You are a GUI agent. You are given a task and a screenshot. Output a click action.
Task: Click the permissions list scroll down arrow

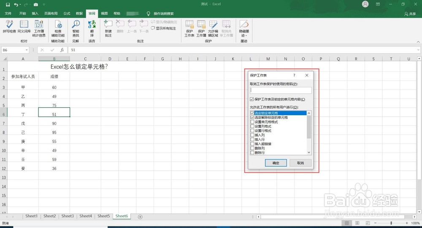(x=309, y=152)
